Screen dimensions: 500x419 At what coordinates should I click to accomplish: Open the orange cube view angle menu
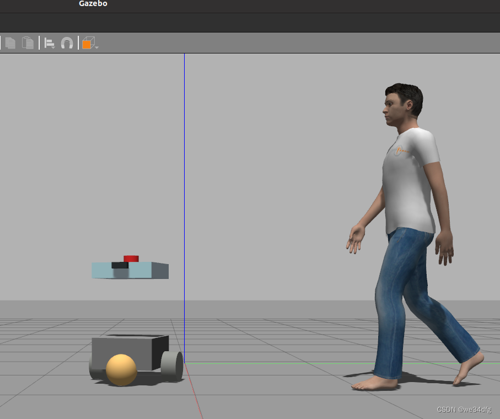[90, 43]
